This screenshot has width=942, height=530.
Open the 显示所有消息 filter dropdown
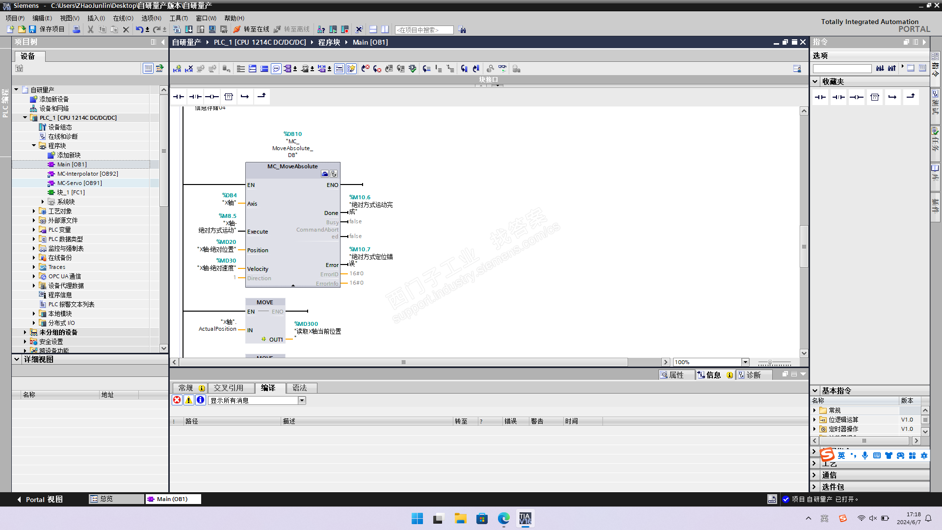point(302,400)
